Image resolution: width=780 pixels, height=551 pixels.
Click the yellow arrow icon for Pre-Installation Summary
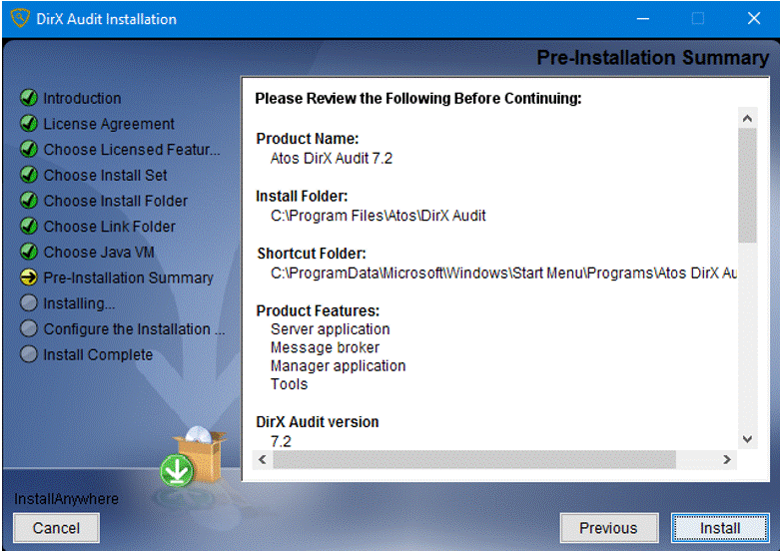coord(28,278)
